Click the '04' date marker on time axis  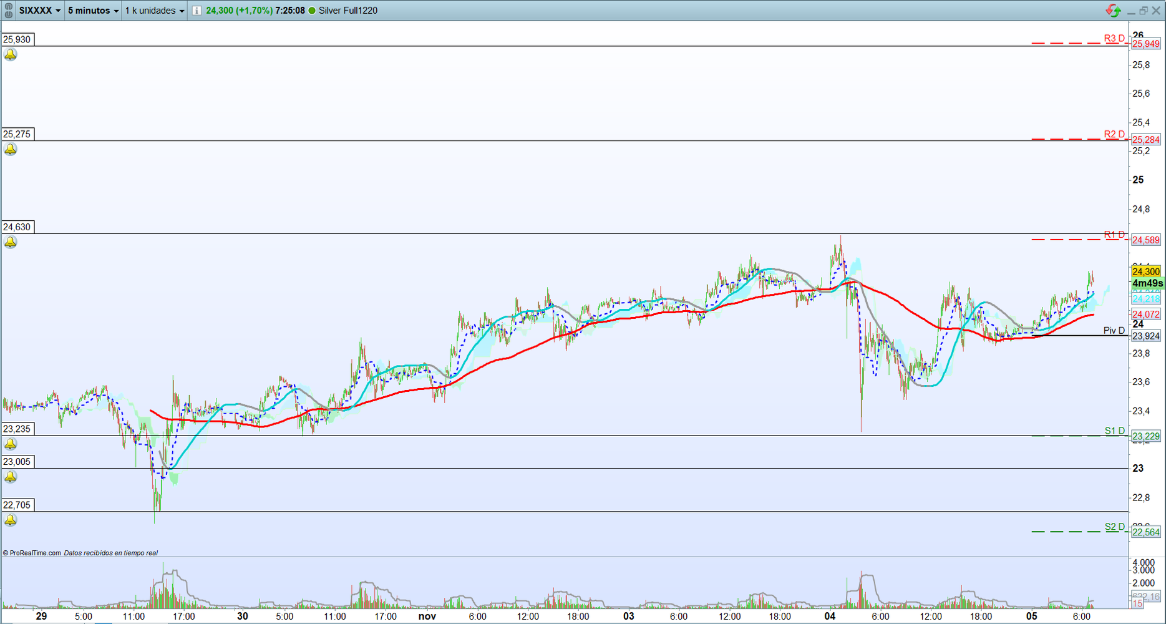830,617
